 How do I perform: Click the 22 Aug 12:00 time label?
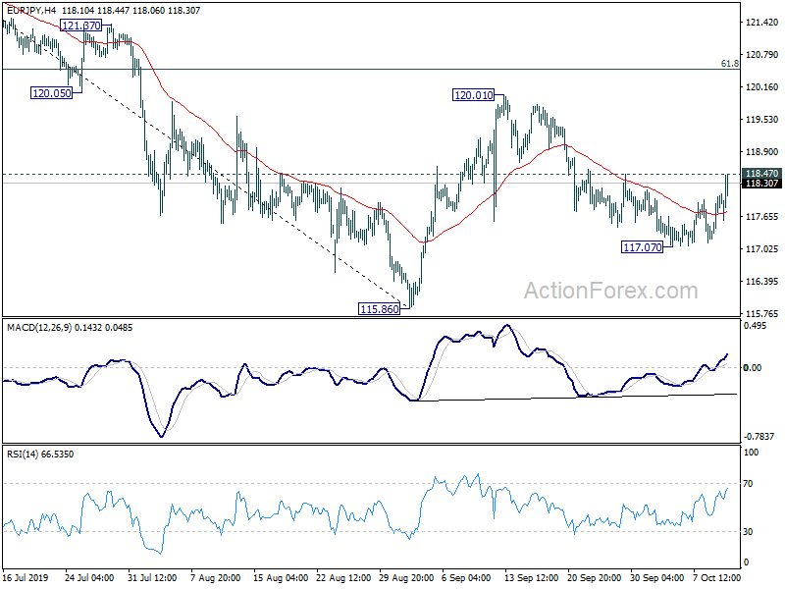tap(343, 577)
